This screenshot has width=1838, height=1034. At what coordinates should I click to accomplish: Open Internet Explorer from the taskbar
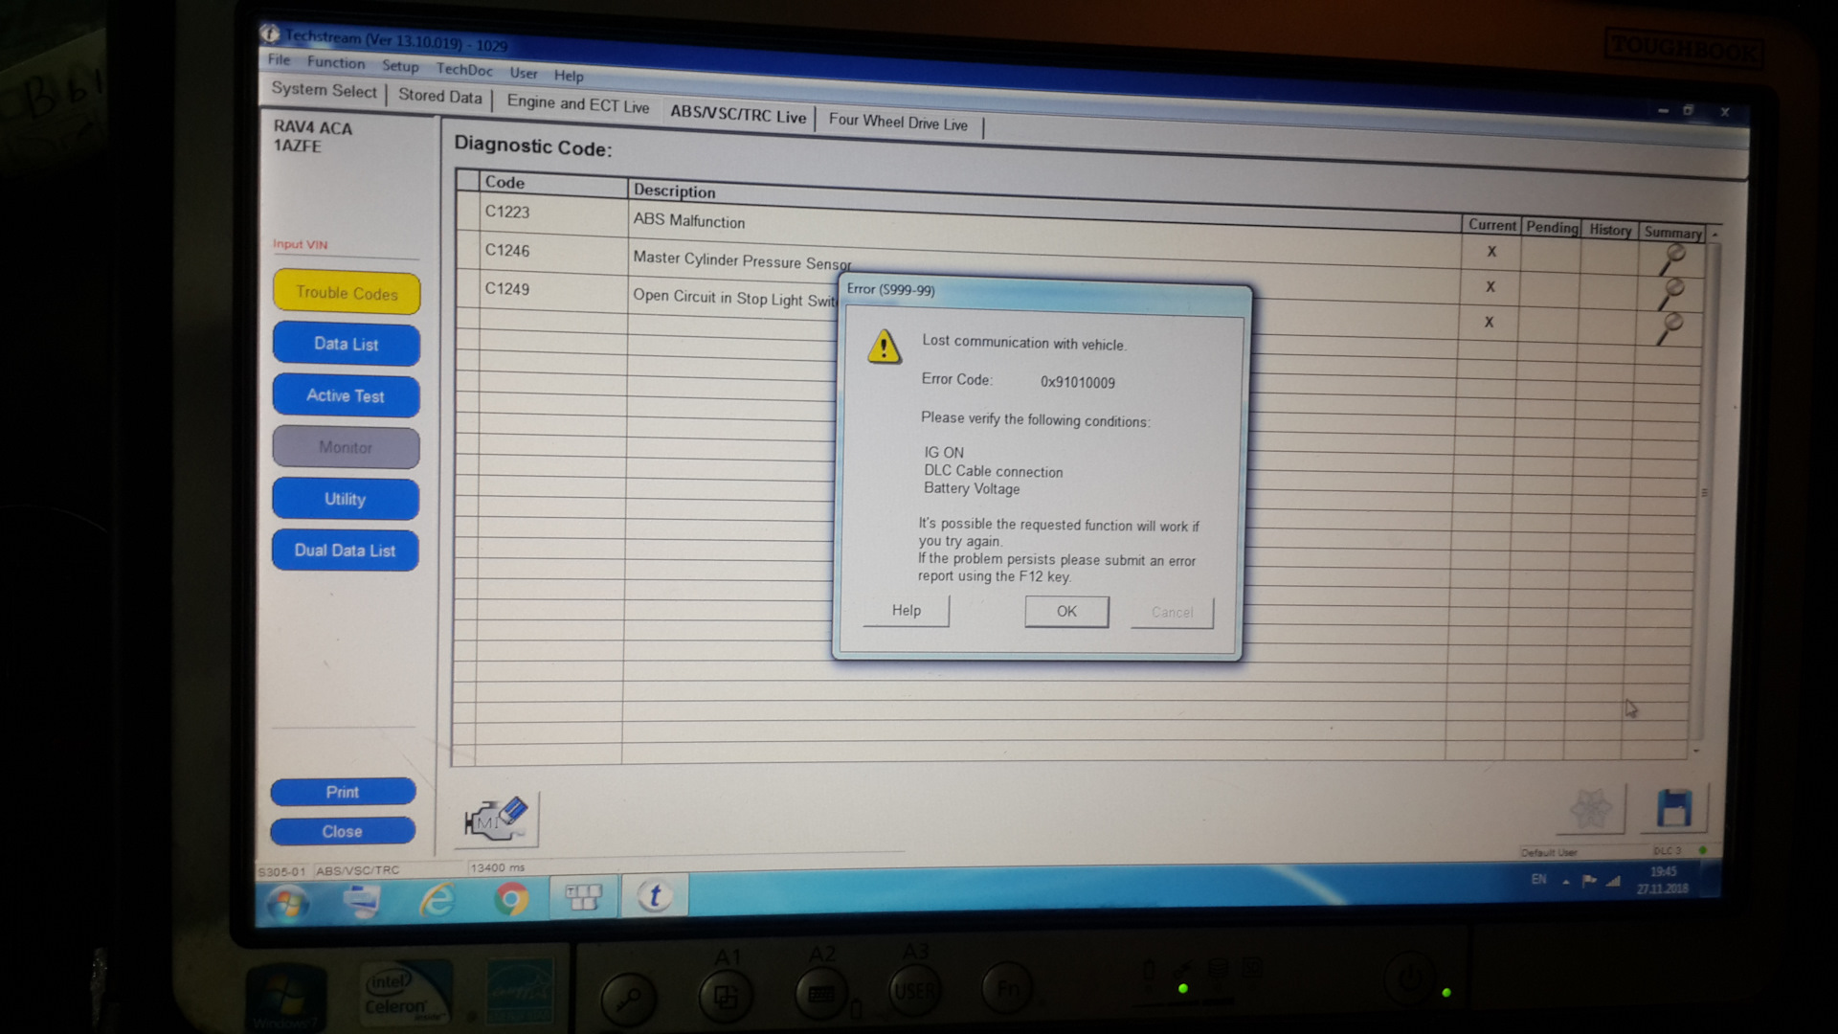click(x=437, y=899)
